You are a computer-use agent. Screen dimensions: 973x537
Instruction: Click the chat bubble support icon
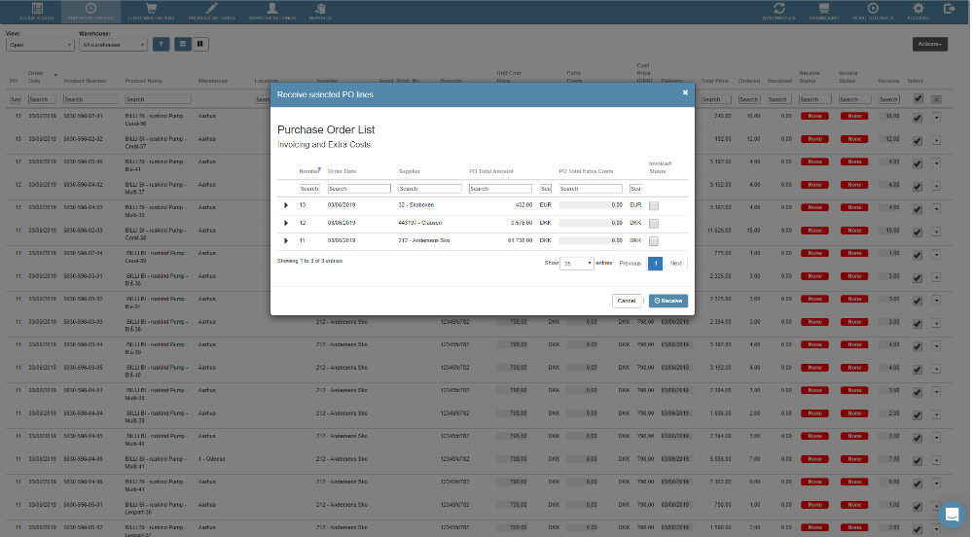[952, 514]
